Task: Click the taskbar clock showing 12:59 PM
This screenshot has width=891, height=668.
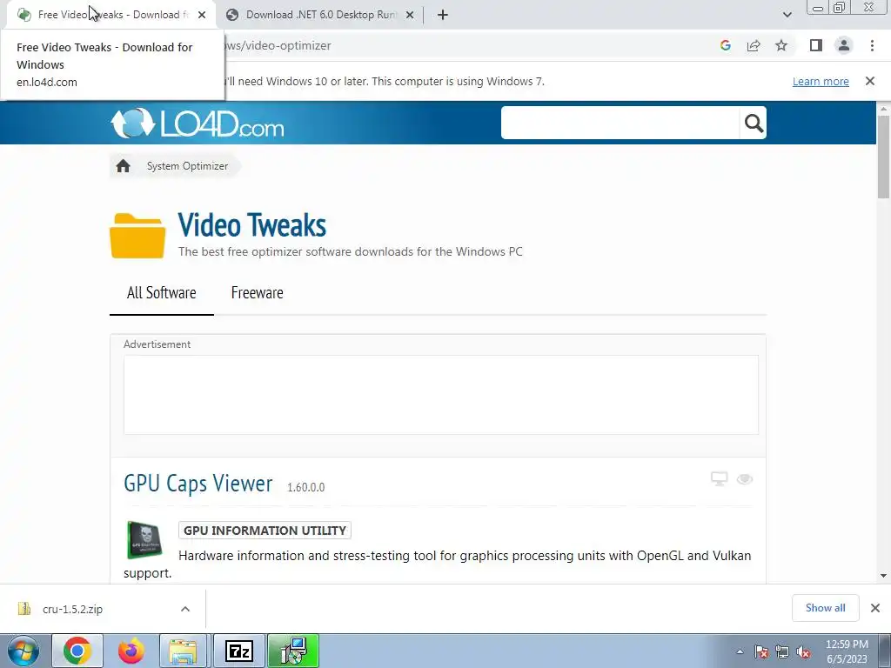Action: (847, 651)
